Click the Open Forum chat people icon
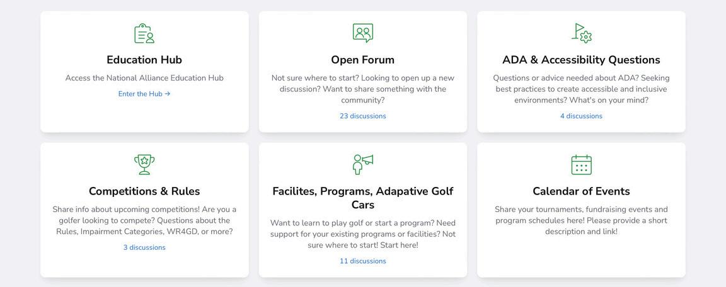The width and height of the screenshot is (726, 287). 362,33
